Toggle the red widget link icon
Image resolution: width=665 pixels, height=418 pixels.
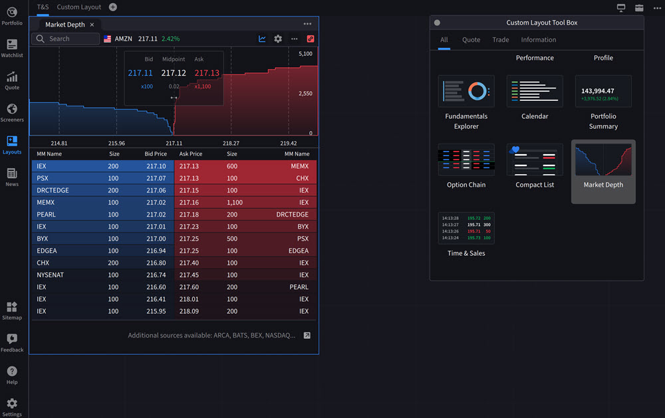[310, 39]
